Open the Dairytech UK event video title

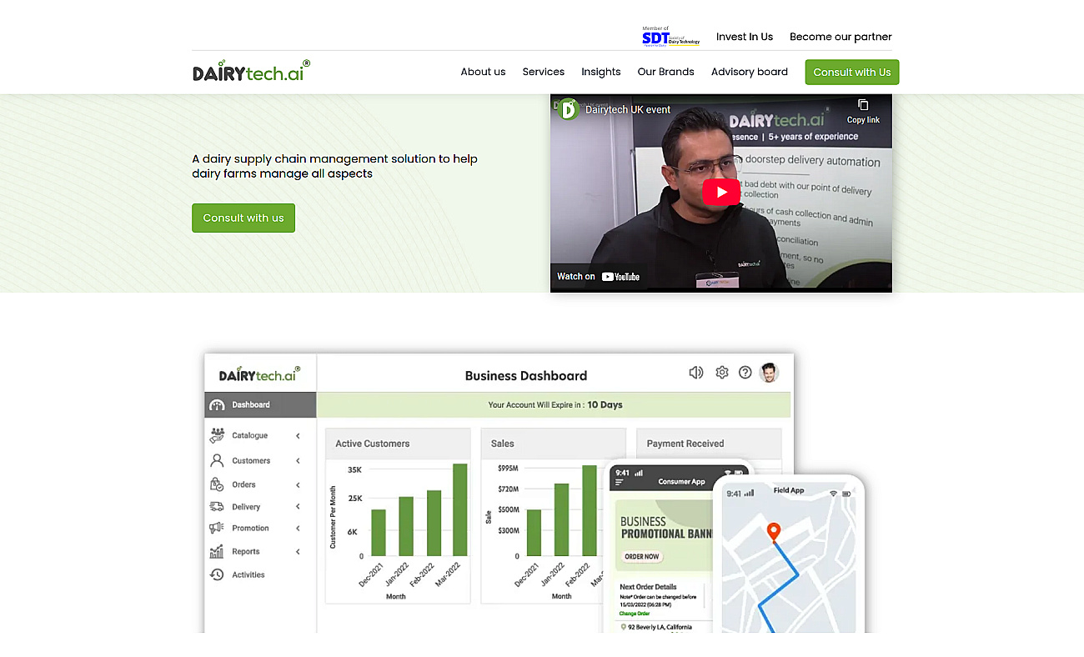pyautogui.click(x=628, y=109)
